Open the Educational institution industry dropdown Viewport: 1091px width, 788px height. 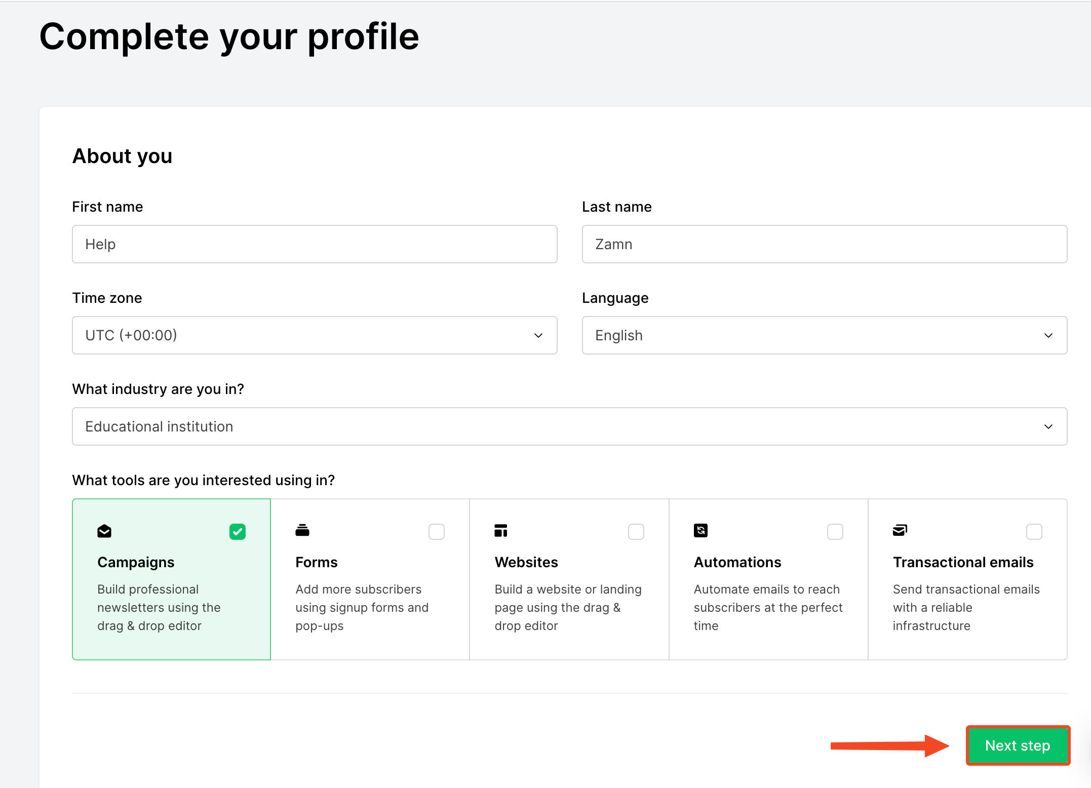coord(570,426)
